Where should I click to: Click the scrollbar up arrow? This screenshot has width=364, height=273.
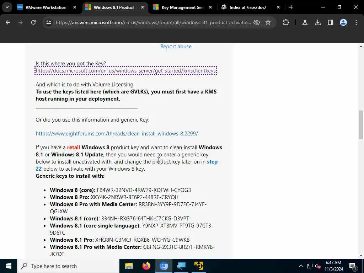[361, 47]
